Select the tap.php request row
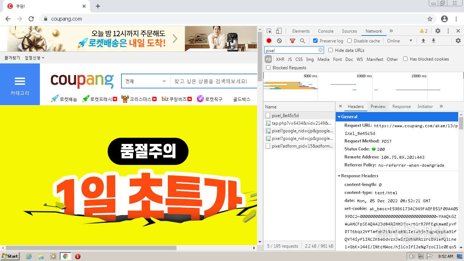This screenshot has width=464, height=261. 299,123
